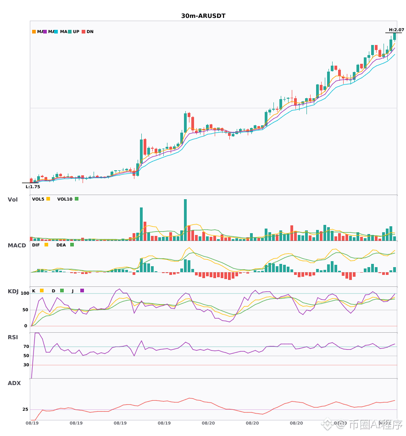Click the purple MA legend swatch

[45, 32]
